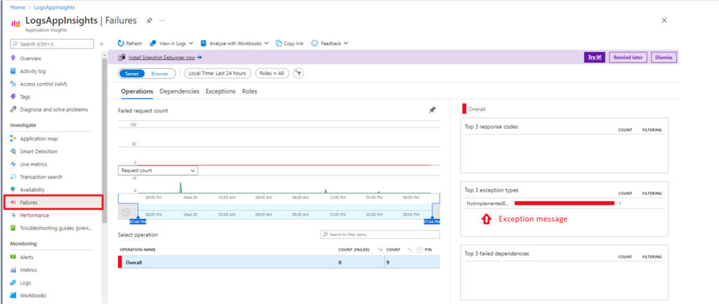Image resolution: width=719 pixels, height=304 pixels.
Task: Switch to the Dependencies tab
Action: click(179, 91)
